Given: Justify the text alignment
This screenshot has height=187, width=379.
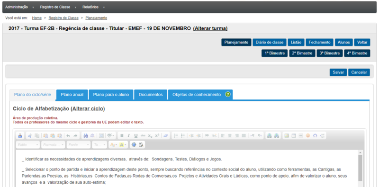Looking at the screenshot, I should tap(244, 135).
